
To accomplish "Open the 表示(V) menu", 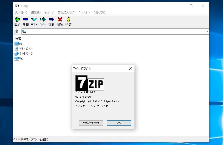I will [x=49, y=12].
